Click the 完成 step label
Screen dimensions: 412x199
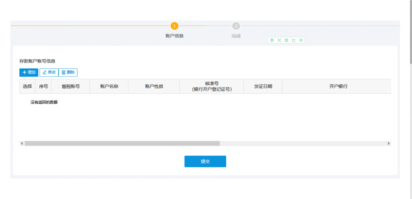[x=236, y=36]
